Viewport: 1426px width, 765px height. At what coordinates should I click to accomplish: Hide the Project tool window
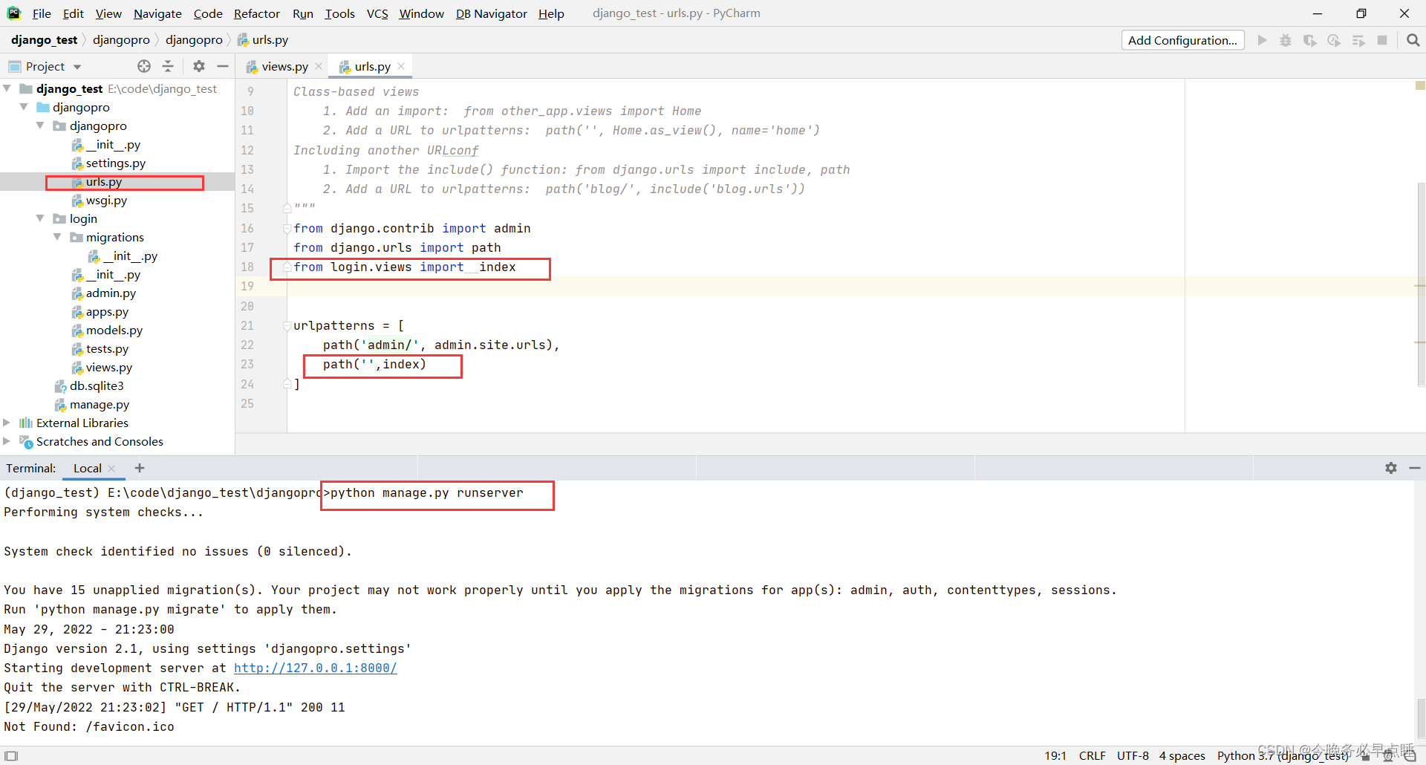tap(223, 66)
